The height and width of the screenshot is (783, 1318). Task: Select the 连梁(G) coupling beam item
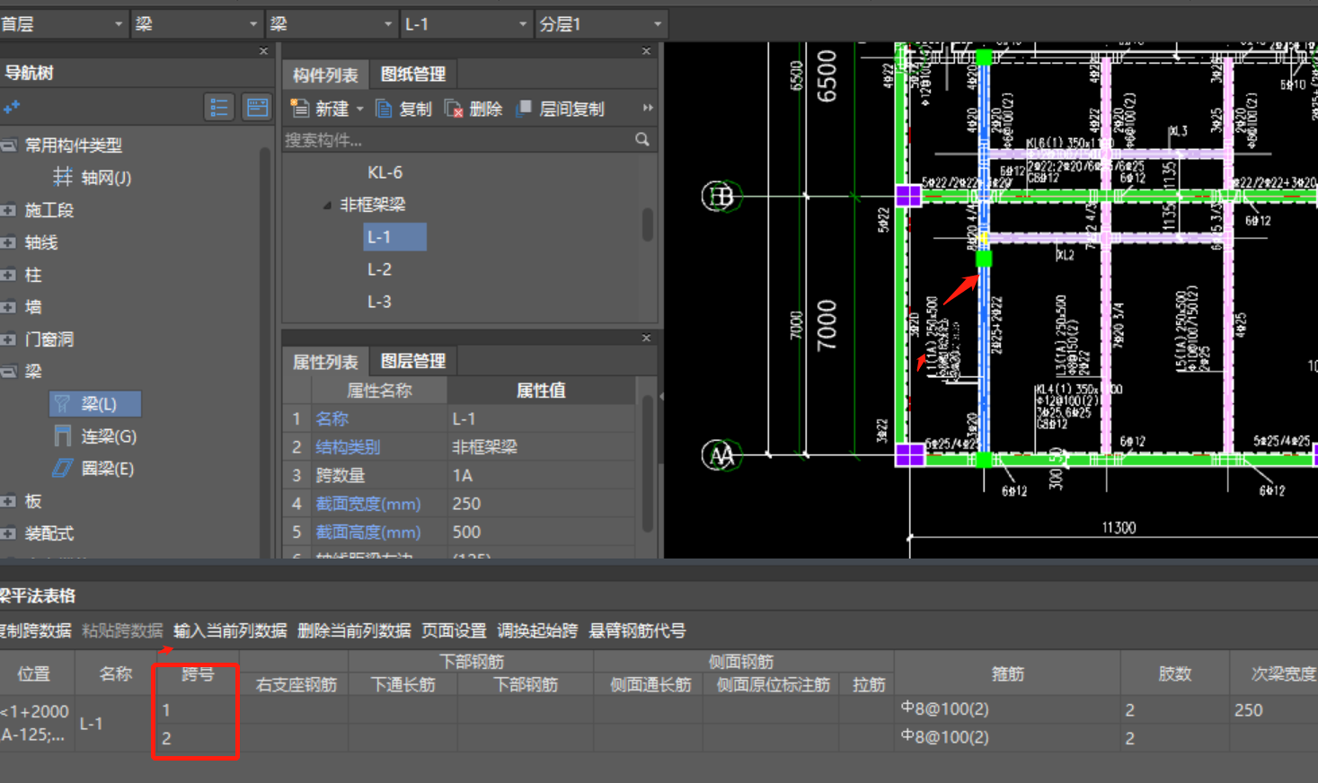pos(95,436)
